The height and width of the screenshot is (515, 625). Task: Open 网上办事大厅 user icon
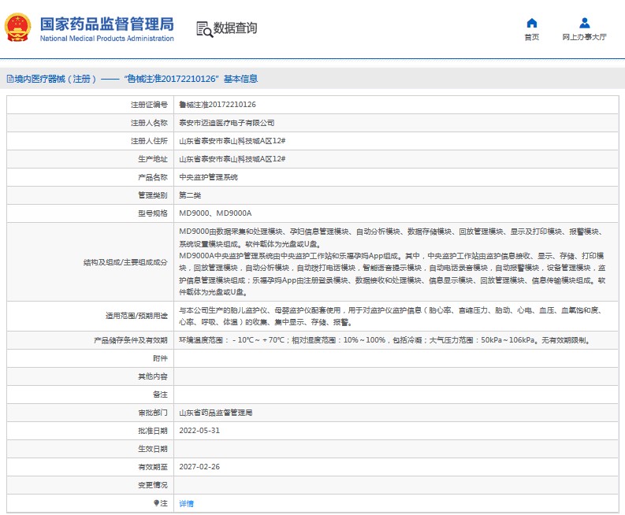click(x=584, y=23)
